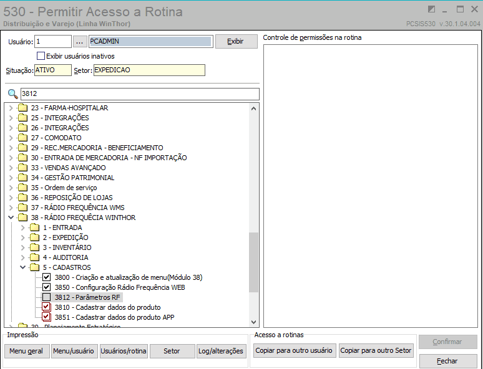Collapse the 38 - RÁDIO FREQUÊCIA WINTHOR node
The width and height of the screenshot is (483, 369).
(11, 218)
